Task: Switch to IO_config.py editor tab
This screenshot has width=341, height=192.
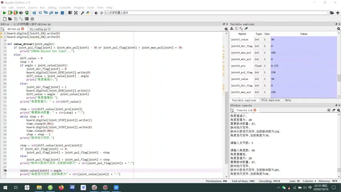Action: (x=38, y=29)
